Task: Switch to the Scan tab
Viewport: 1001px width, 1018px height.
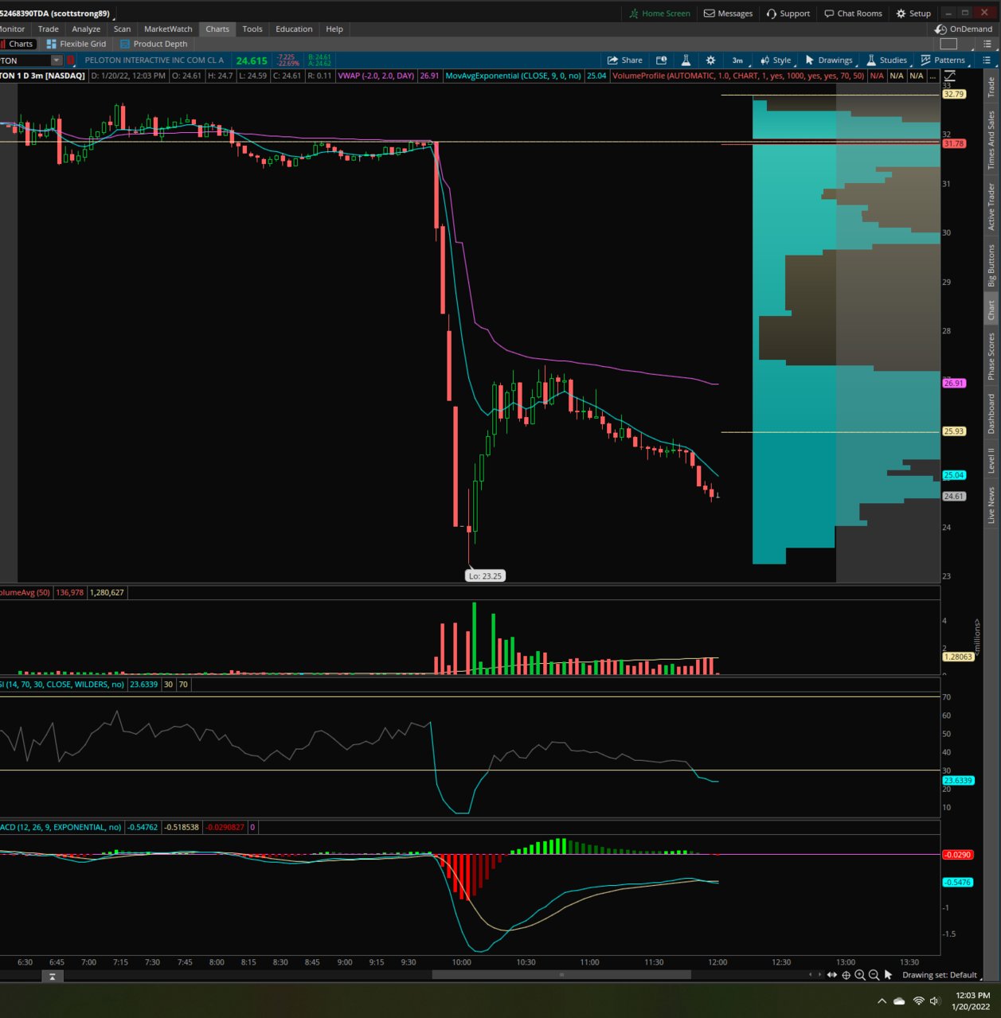Action: pos(122,29)
